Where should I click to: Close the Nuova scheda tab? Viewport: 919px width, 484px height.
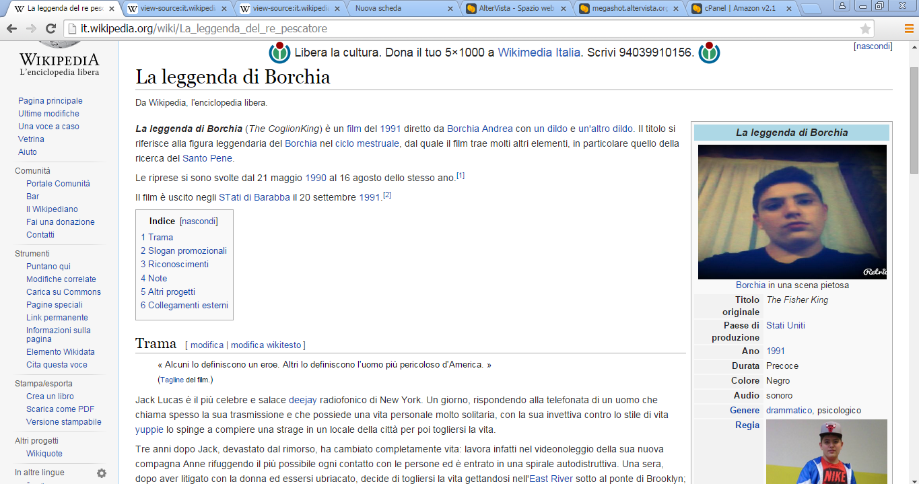click(x=450, y=9)
